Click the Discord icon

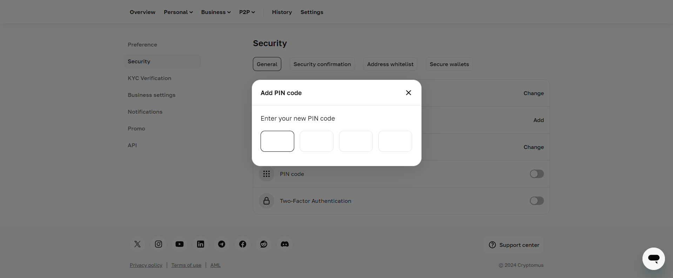(284, 244)
